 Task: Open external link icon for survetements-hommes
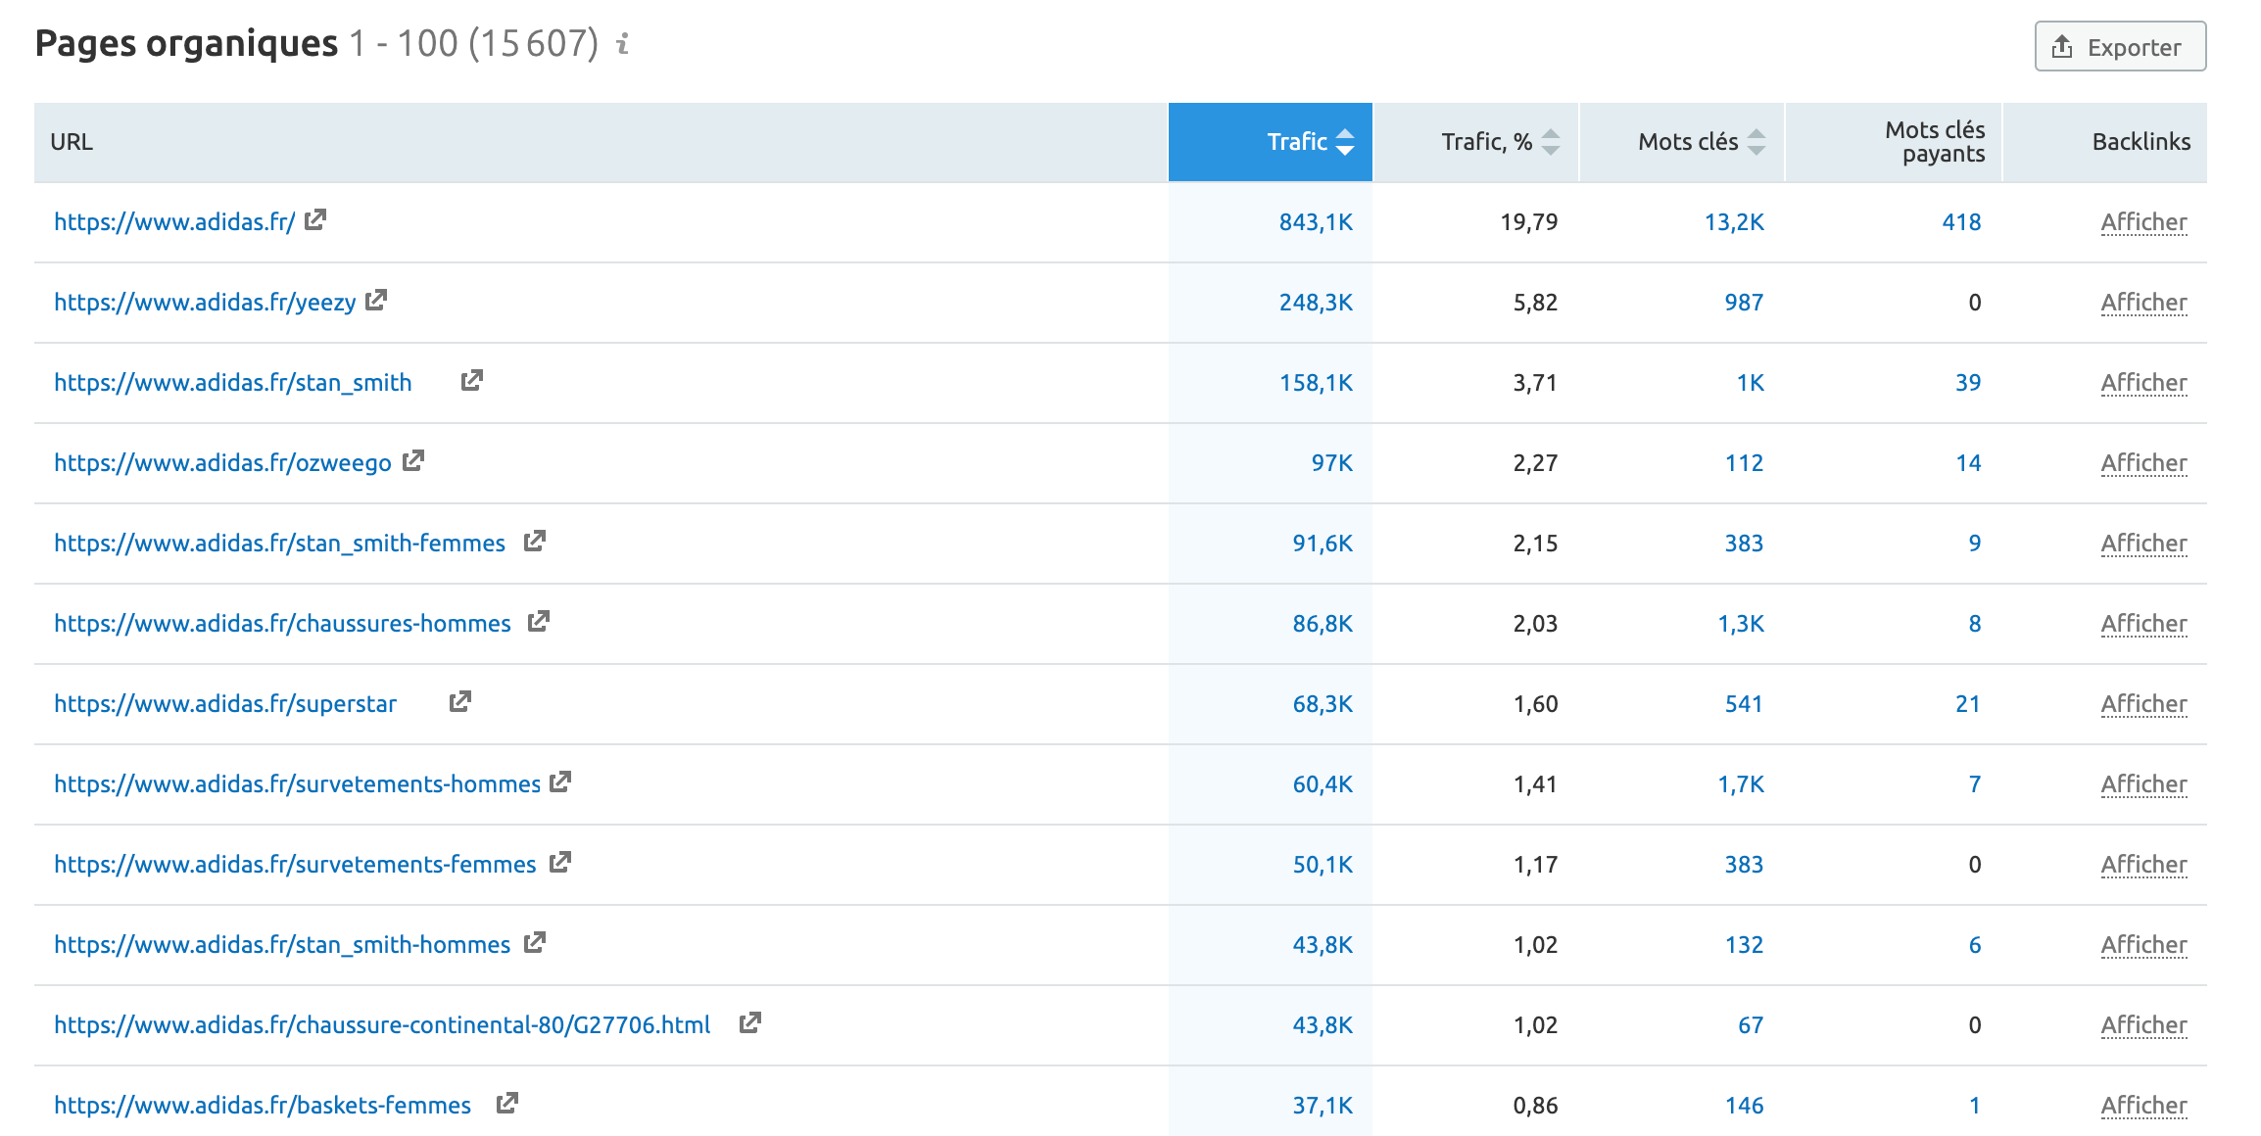(560, 781)
